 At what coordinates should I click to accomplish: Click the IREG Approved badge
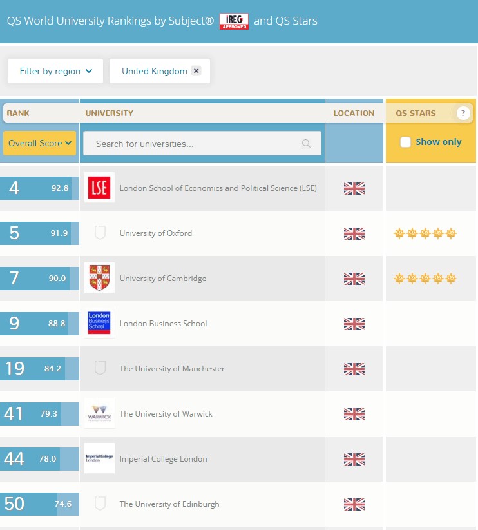pyautogui.click(x=234, y=21)
